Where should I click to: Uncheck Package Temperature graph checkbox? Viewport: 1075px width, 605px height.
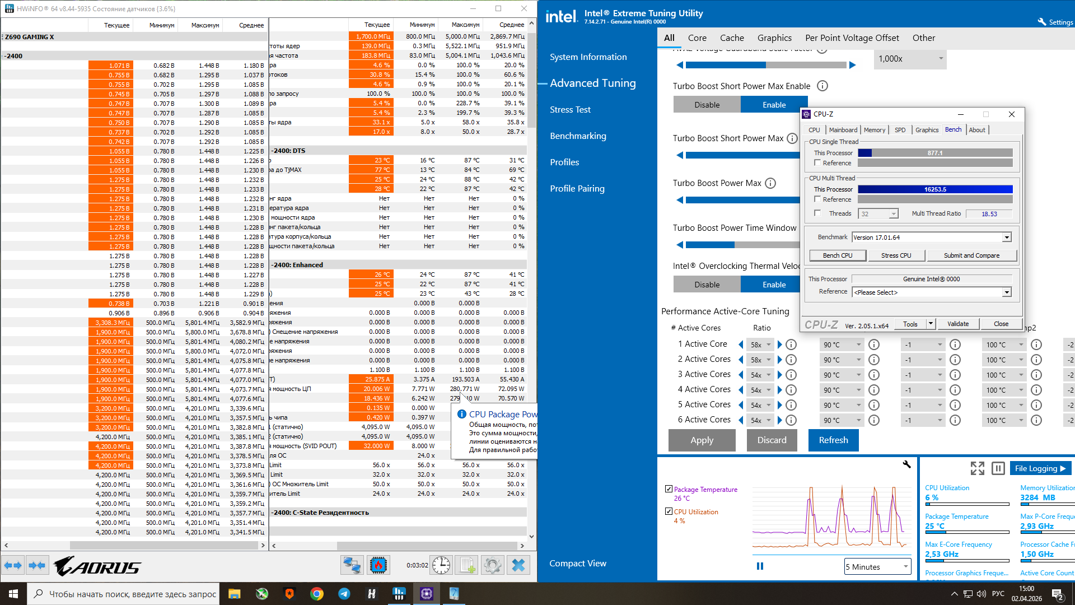669,489
